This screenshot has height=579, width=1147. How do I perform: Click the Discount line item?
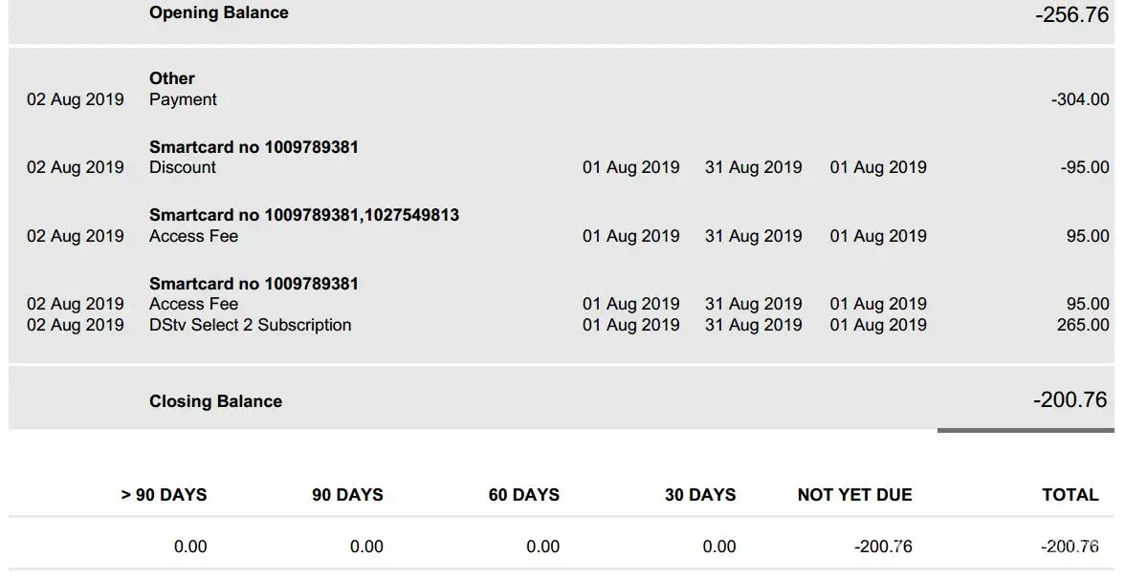[x=182, y=167]
